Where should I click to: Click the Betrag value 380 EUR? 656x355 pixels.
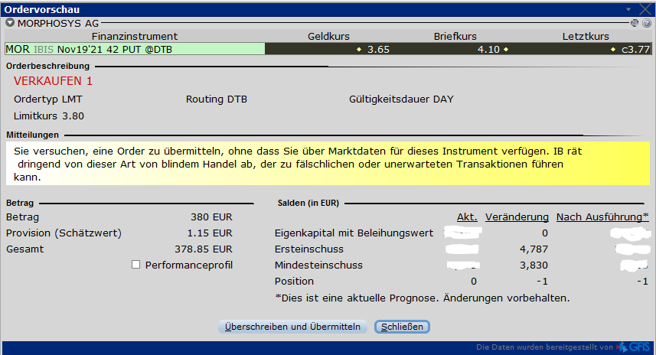[x=211, y=217]
